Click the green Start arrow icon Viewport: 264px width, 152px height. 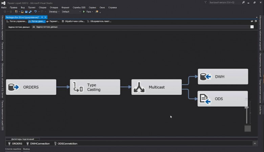(x=84, y=12)
